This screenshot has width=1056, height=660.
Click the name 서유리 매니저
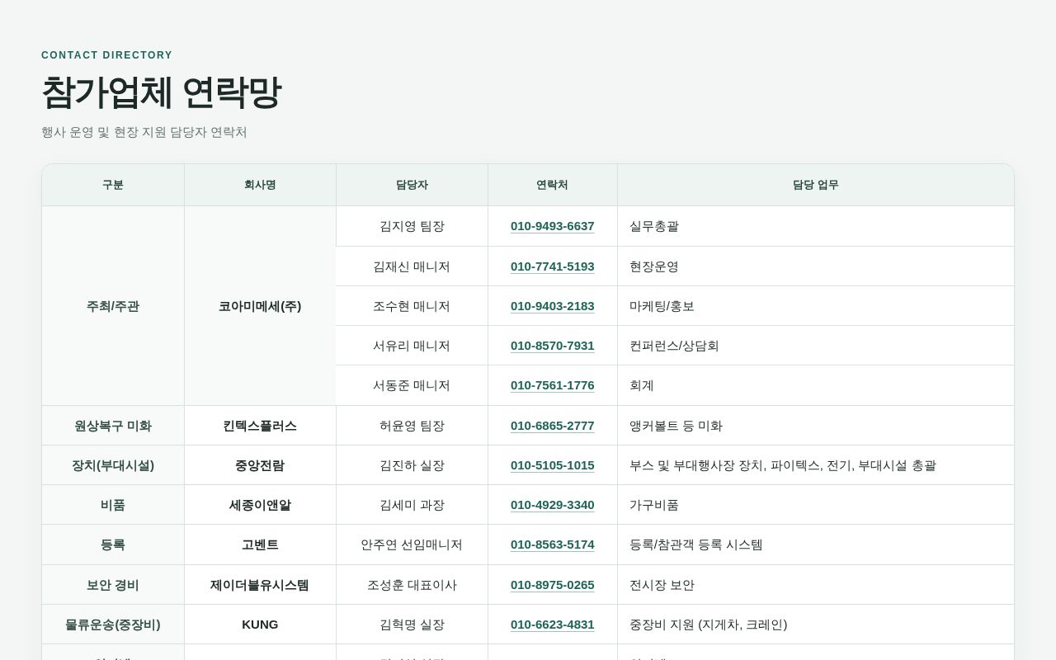click(x=412, y=346)
